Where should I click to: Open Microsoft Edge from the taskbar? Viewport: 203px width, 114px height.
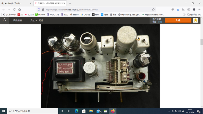tap(76, 111)
